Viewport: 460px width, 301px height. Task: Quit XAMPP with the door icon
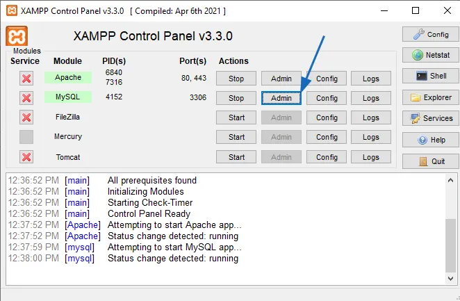tap(430, 161)
